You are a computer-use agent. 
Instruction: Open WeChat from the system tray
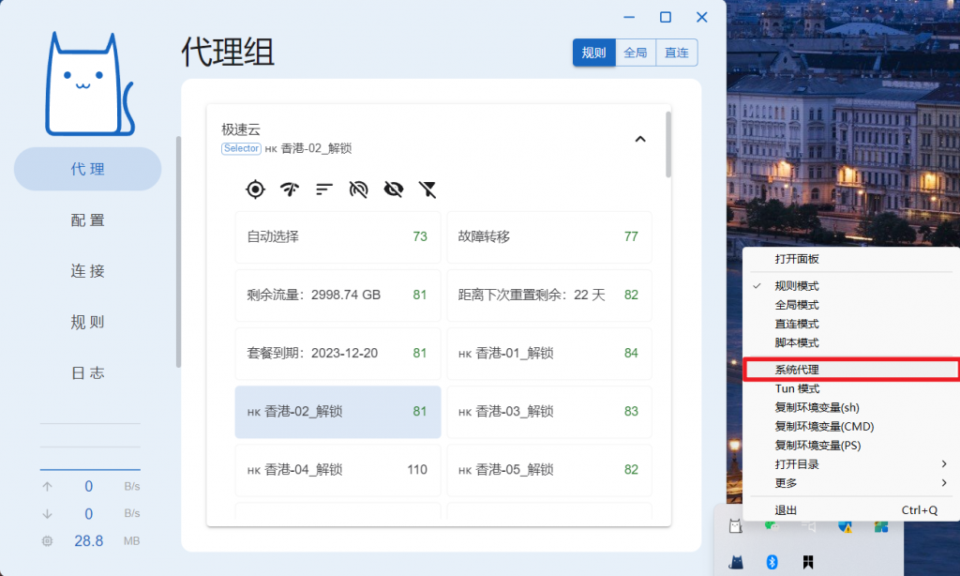click(772, 525)
